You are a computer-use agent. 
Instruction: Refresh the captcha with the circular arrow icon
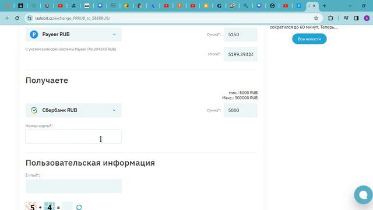79,208
